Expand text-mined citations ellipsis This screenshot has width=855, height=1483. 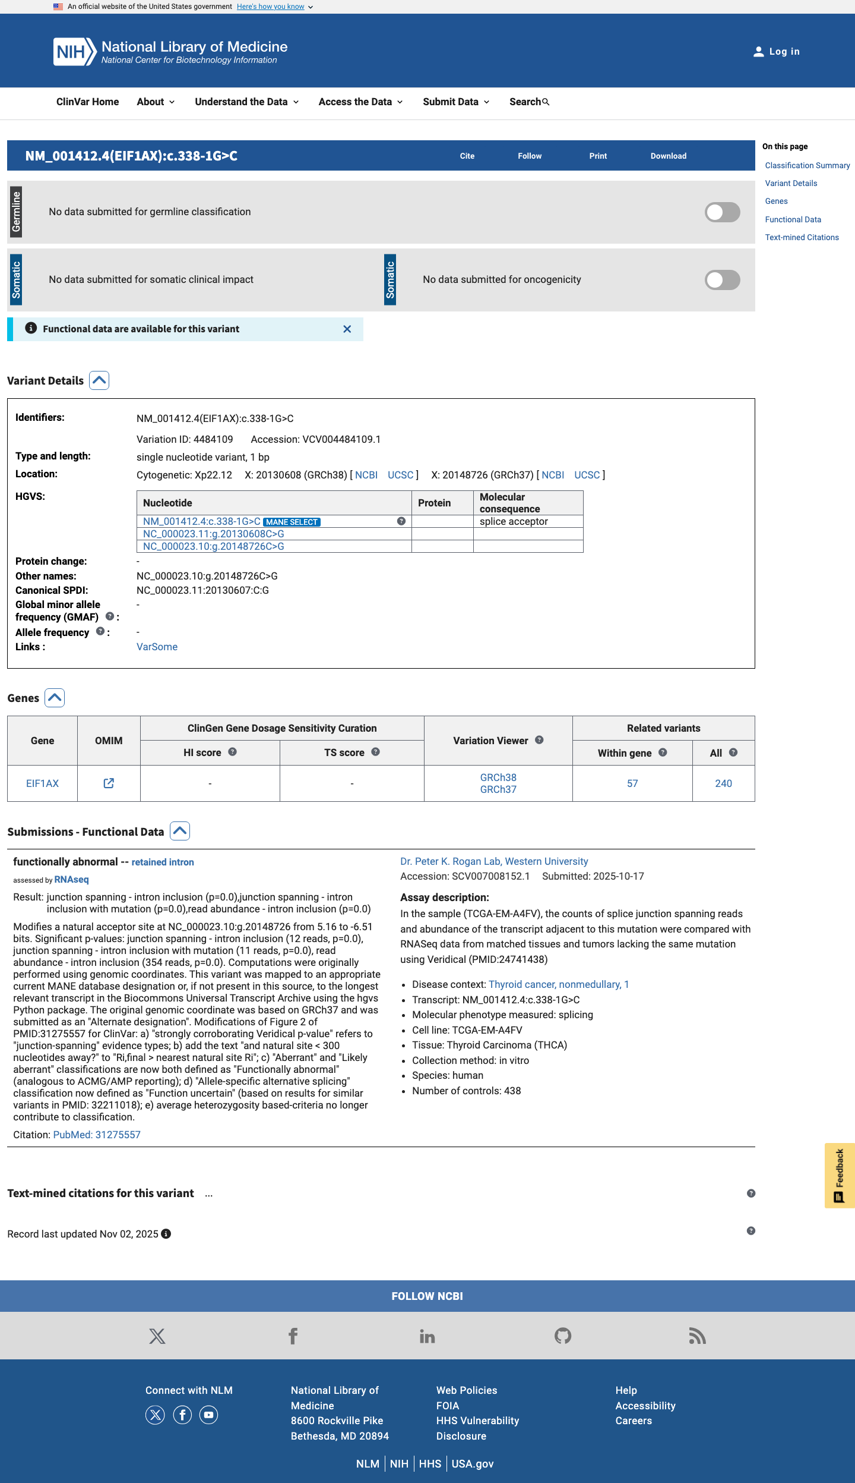click(209, 1194)
